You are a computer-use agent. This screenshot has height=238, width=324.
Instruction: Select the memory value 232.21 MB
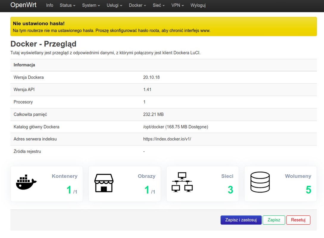(x=153, y=114)
